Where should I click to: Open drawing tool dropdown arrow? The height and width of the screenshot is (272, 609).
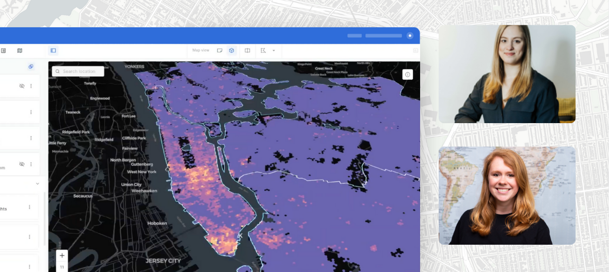point(274,50)
